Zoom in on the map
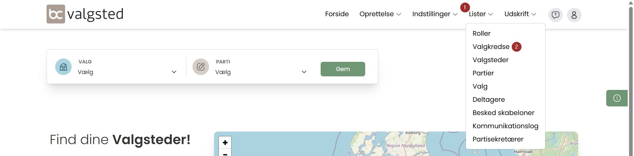634x156 pixels. tap(225, 142)
